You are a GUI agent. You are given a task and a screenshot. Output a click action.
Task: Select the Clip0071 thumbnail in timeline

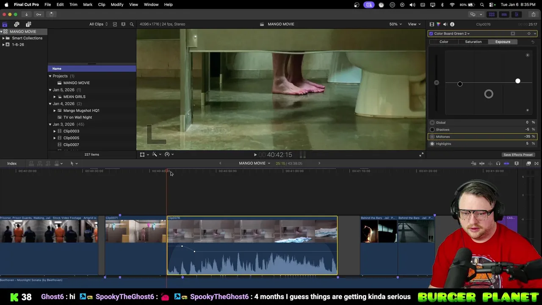pyautogui.click(x=135, y=232)
